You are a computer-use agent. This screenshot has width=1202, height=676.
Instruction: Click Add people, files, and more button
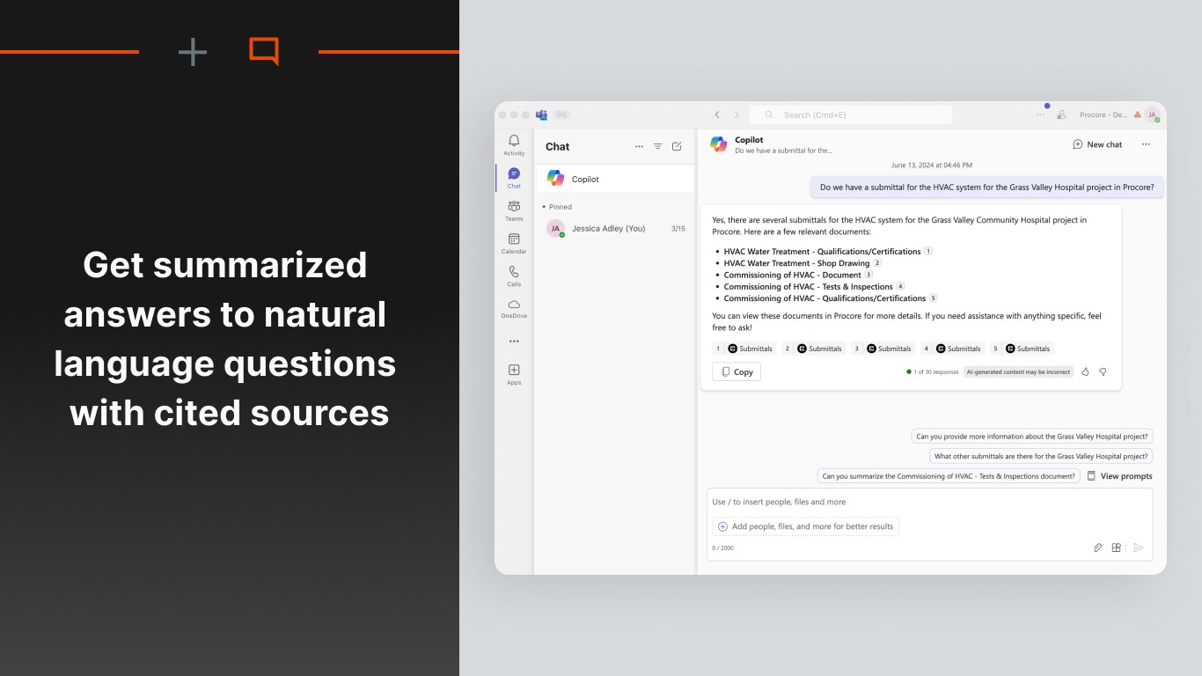pyautogui.click(x=805, y=526)
